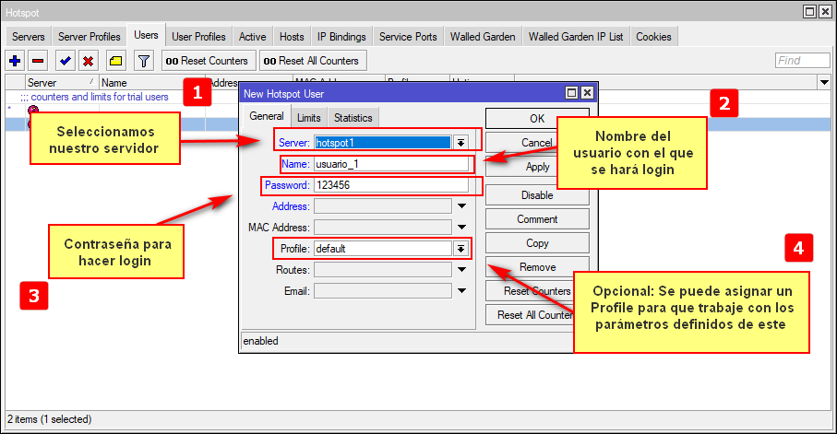The height and width of the screenshot is (434, 837).
Task: Expand the MAC Address field arrow
Action: (461, 228)
